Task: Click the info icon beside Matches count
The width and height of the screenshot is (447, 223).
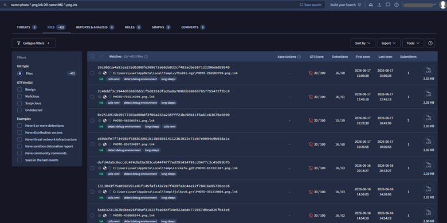Action: (x=146, y=57)
